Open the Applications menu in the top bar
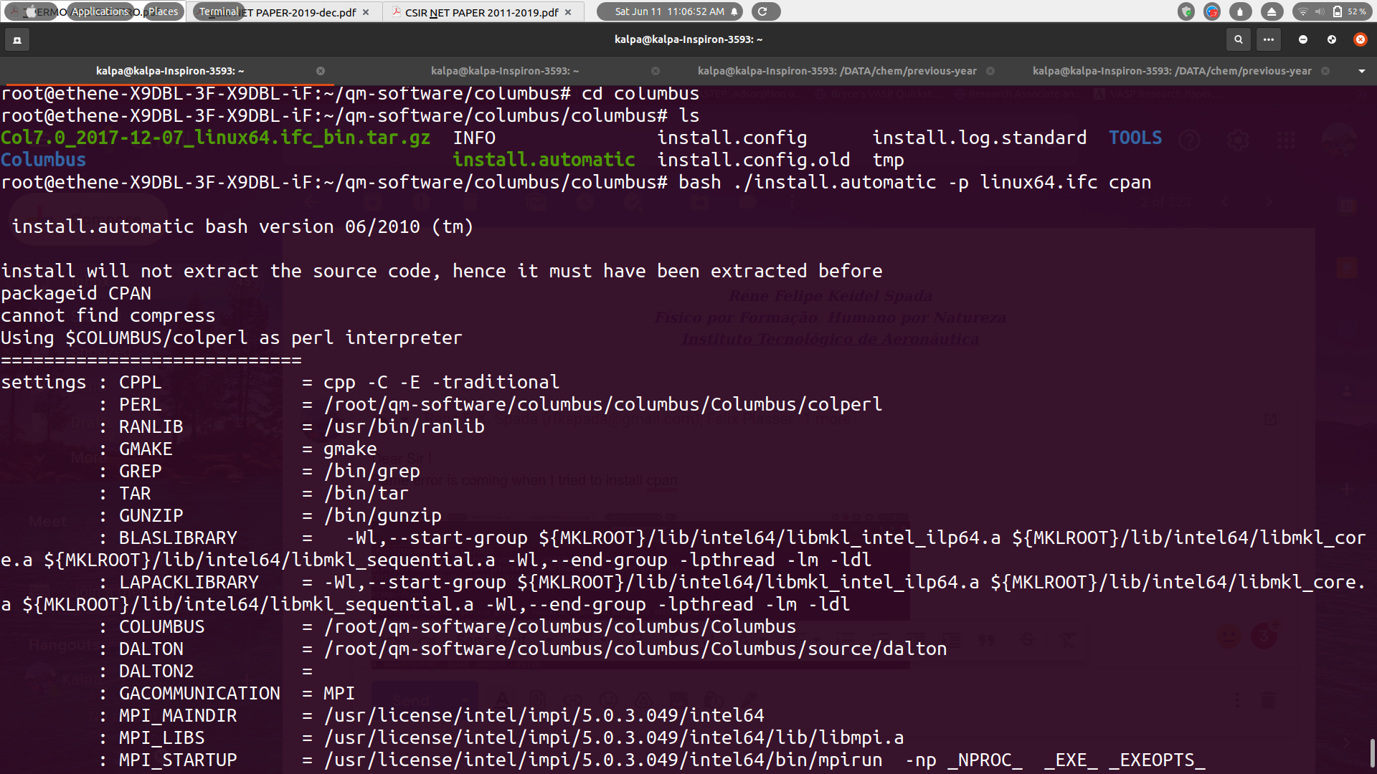Image resolution: width=1377 pixels, height=774 pixels. (x=100, y=11)
